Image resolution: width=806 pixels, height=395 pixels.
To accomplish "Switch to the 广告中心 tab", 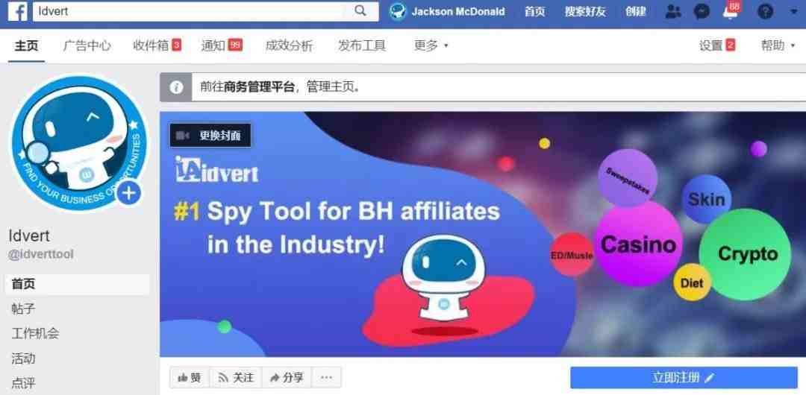I will point(87,45).
